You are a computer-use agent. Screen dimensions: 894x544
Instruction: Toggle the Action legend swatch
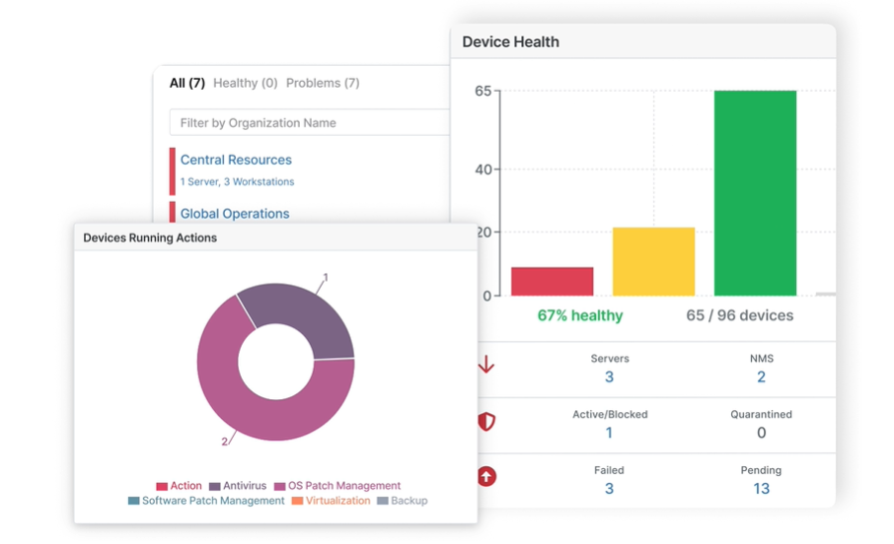pyautogui.click(x=162, y=486)
